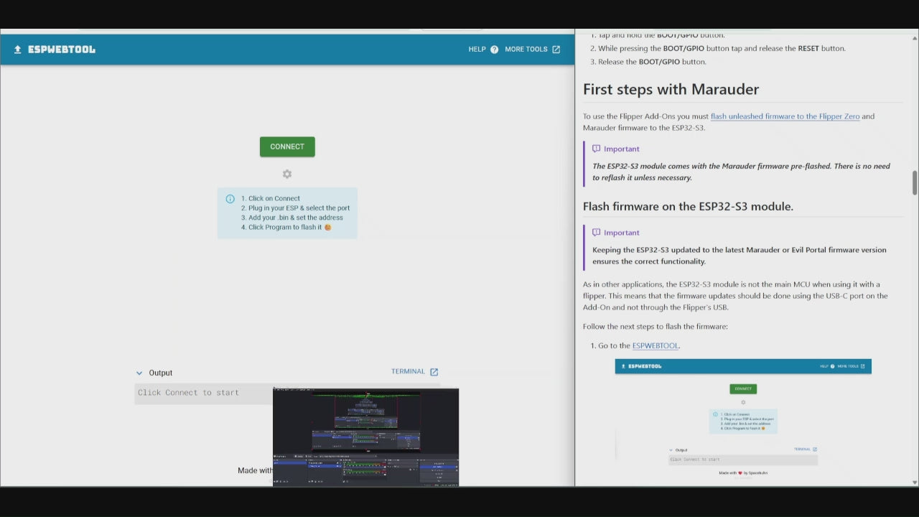Open HELP in the ESPWEBTOOL header
The height and width of the screenshot is (517, 919).
click(477, 50)
